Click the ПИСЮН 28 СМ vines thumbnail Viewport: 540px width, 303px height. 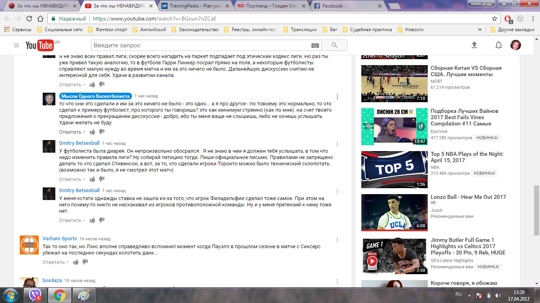395,127
